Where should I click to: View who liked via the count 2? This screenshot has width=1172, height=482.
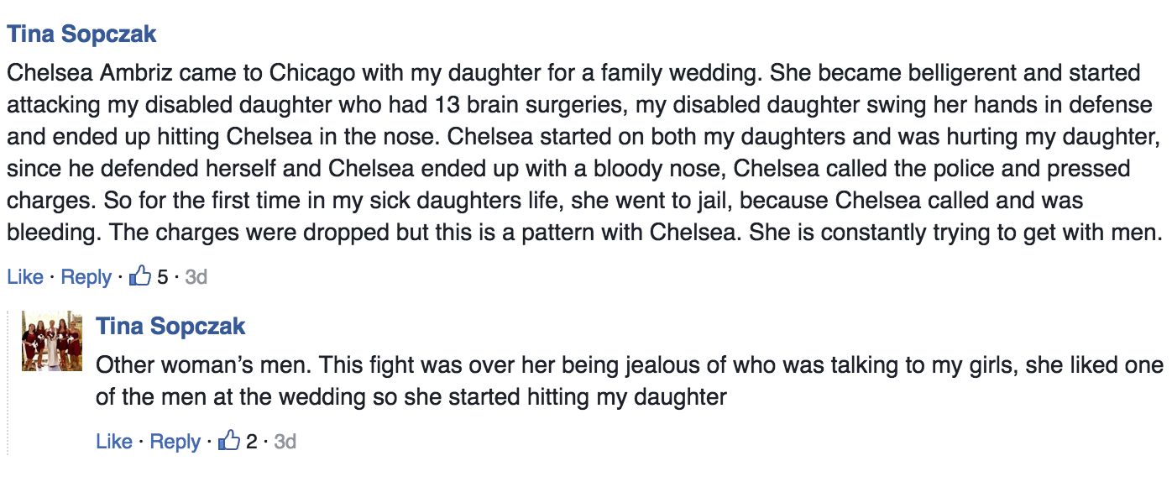(x=252, y=442)
